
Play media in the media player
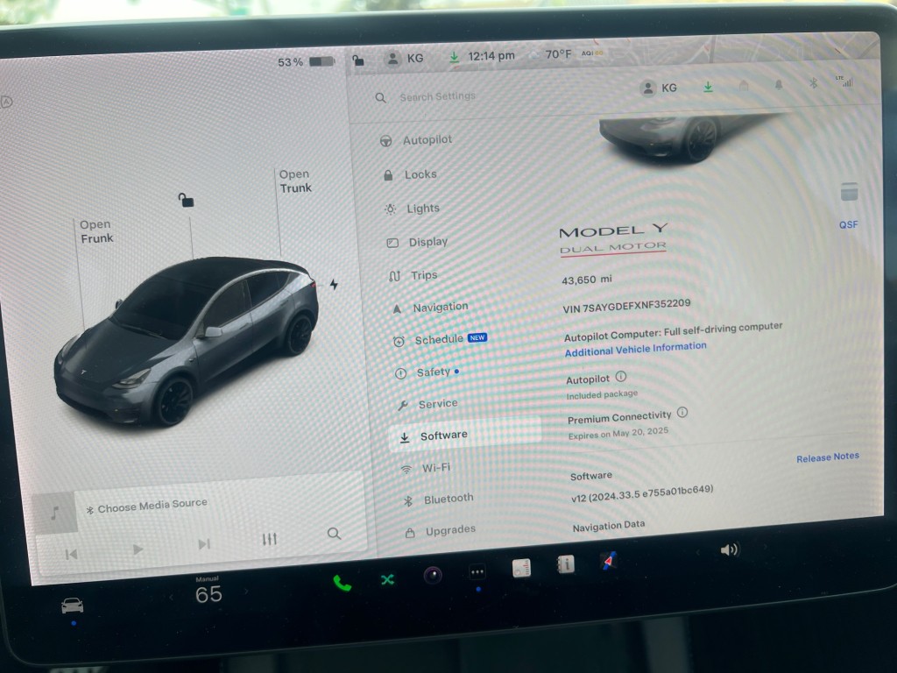pos(138,549)
